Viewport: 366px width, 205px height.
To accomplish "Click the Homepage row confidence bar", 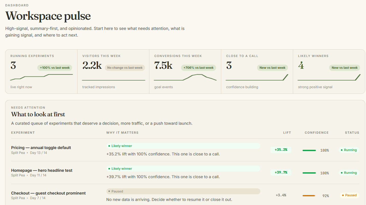I will pos(309,173).
